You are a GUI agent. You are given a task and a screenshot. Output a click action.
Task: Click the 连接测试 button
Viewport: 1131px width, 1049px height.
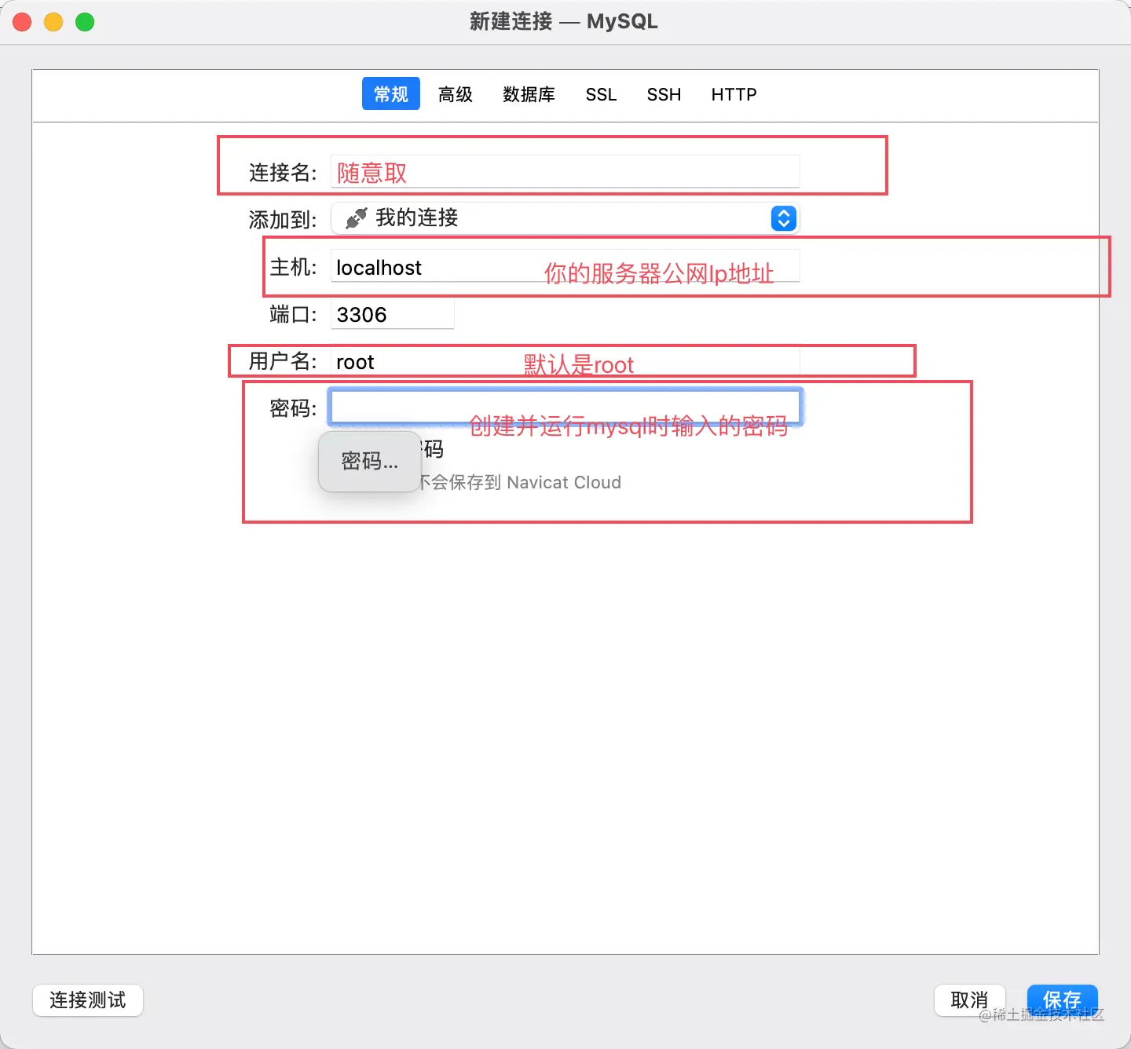[88, 1000]
